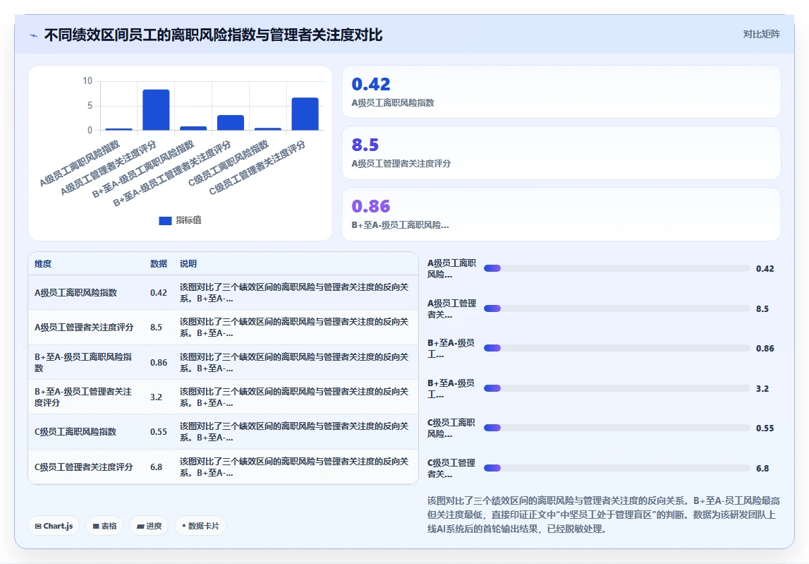Click the 8.5 value in the table's 数据 column
The image size is (809, 564).
(x=156, y=328)
